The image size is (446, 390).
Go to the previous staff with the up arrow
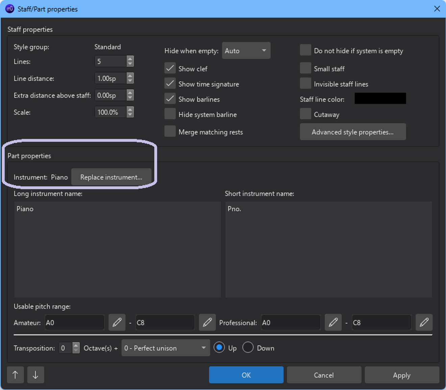tap(15, 375)
